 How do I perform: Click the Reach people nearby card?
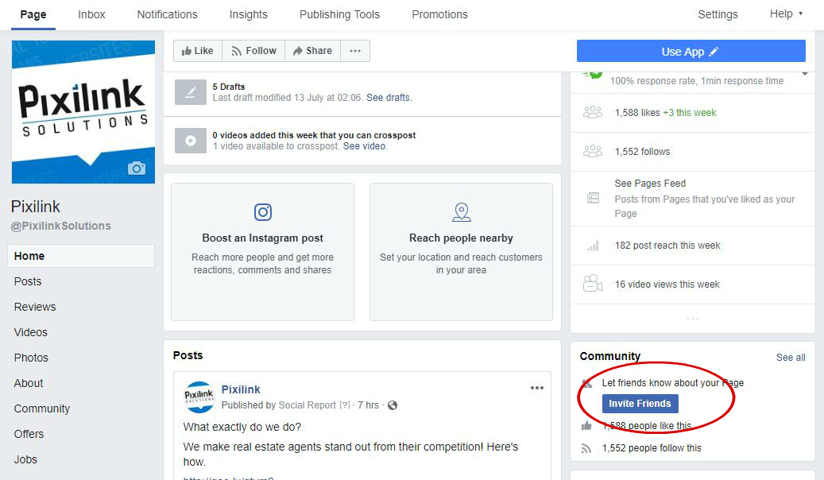point(461,252)
